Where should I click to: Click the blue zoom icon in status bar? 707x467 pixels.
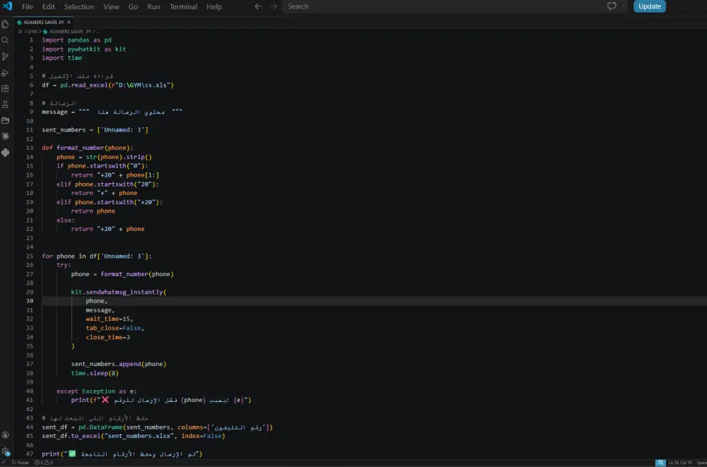click(x=660, y=463)
